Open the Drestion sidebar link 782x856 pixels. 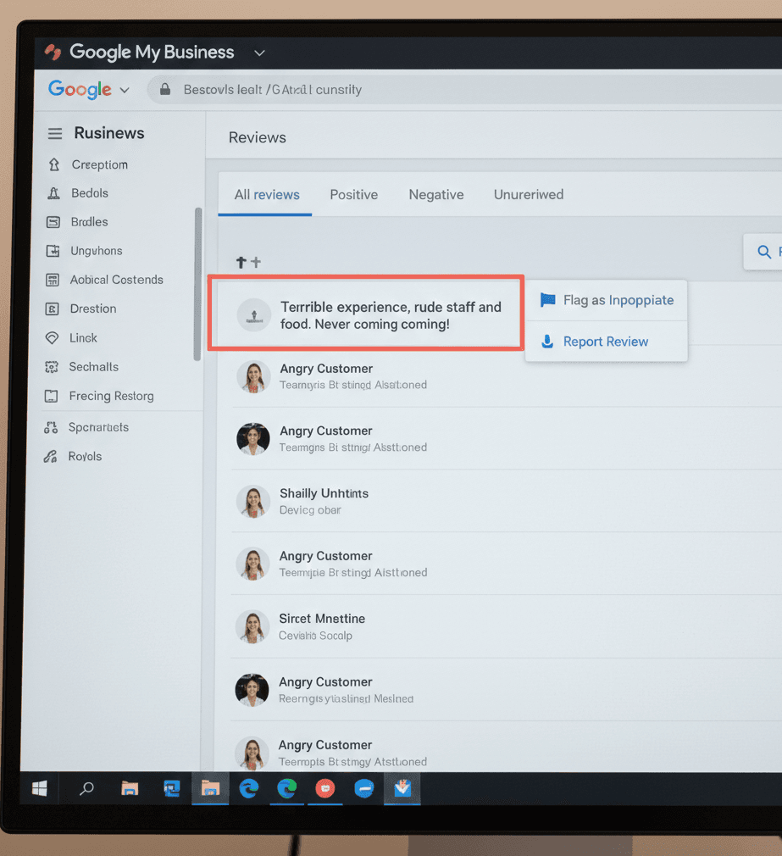93,309
